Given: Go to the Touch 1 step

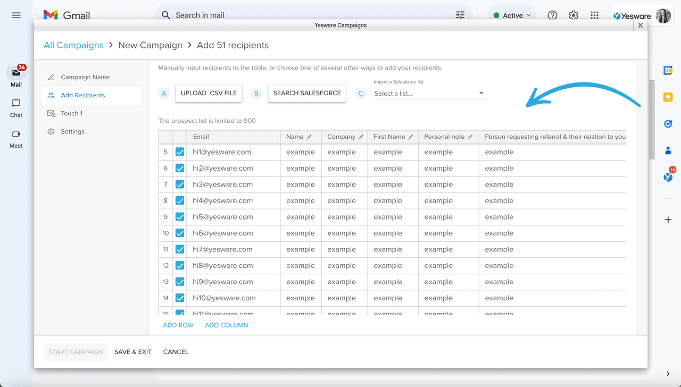Looking at the screenshot, I should click(71, 113).
